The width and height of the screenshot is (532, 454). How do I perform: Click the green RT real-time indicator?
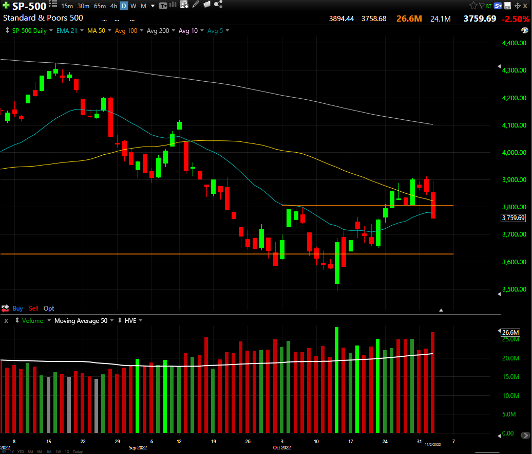(488, 6)
